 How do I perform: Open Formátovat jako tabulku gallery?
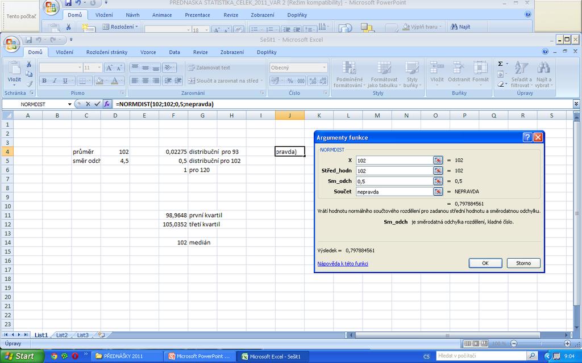(384, 74)
